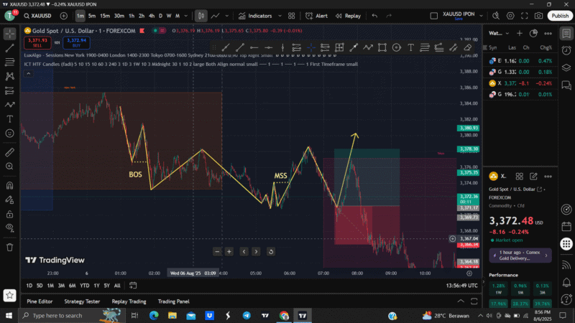The height and width of the screenshot is (323, 575).
Task: Open chart settings gear icon
Action: pos(511,16)
